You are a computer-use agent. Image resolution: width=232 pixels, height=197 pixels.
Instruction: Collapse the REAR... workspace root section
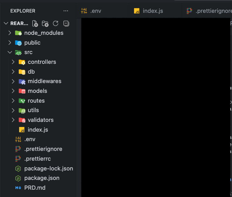click(x=6, y=23)
